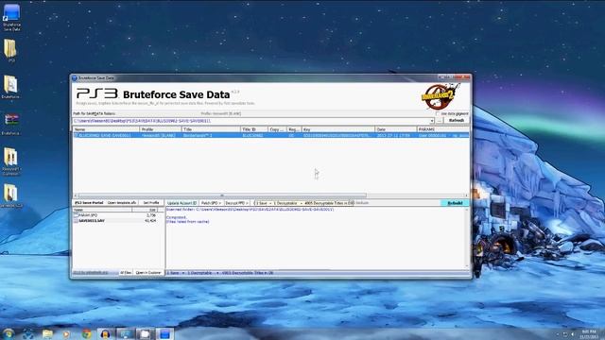Click the Refresh button
The width and height of the screenshot is (605, 340).
456,121
